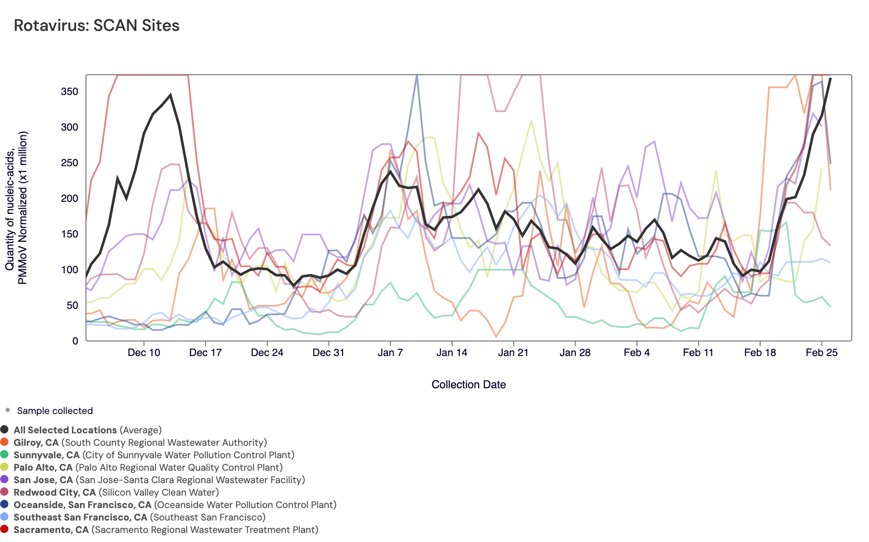Image resolution: width=869 pixels, height=542 pixels.
Task: Click the dark blue Oceanside legend dot
Action: point(4,504)
